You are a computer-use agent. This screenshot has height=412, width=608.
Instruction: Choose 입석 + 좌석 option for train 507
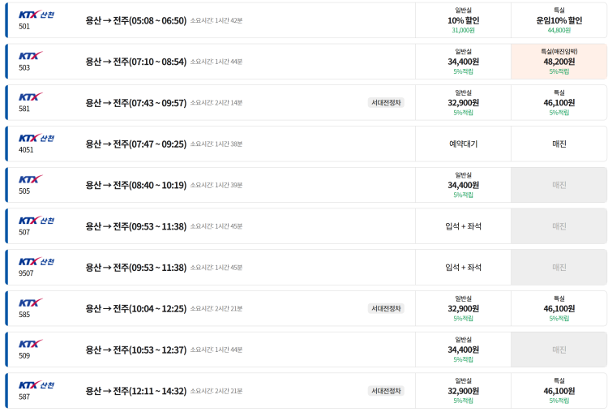[463, 225]
